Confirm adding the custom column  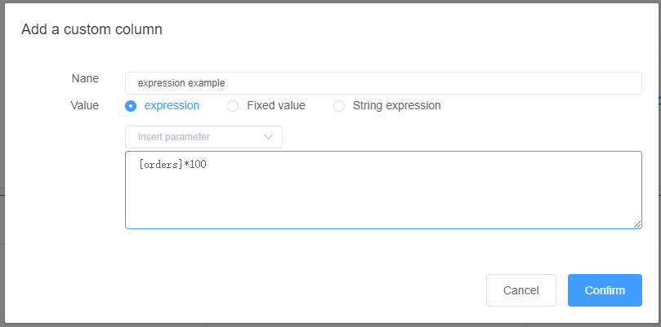click(605, 290)
